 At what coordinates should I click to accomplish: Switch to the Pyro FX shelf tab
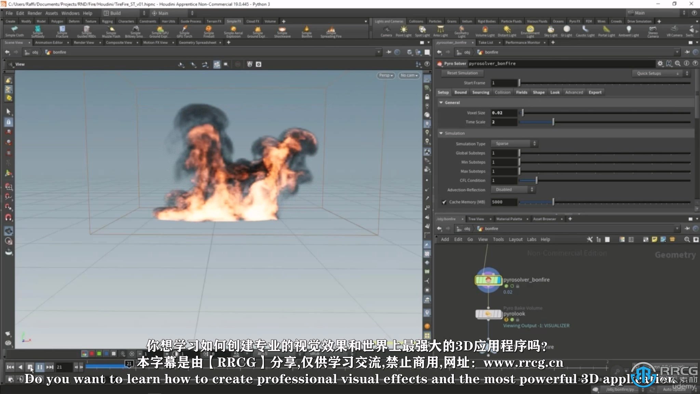point(575,21)
